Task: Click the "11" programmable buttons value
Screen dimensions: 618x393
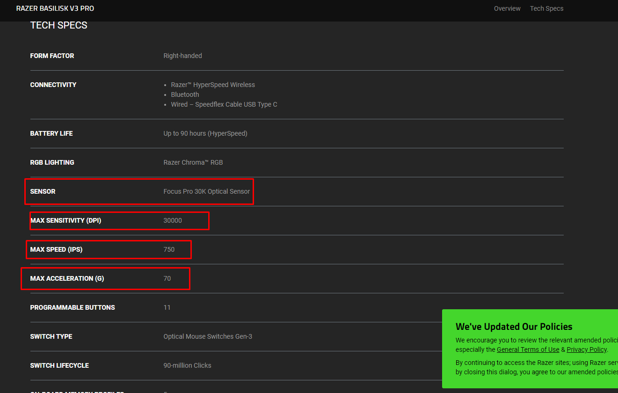Action: pos(167,307)
